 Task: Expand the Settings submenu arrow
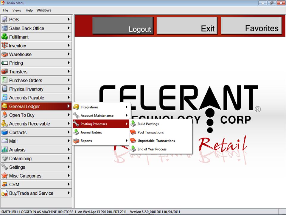[x=69, y=167]
